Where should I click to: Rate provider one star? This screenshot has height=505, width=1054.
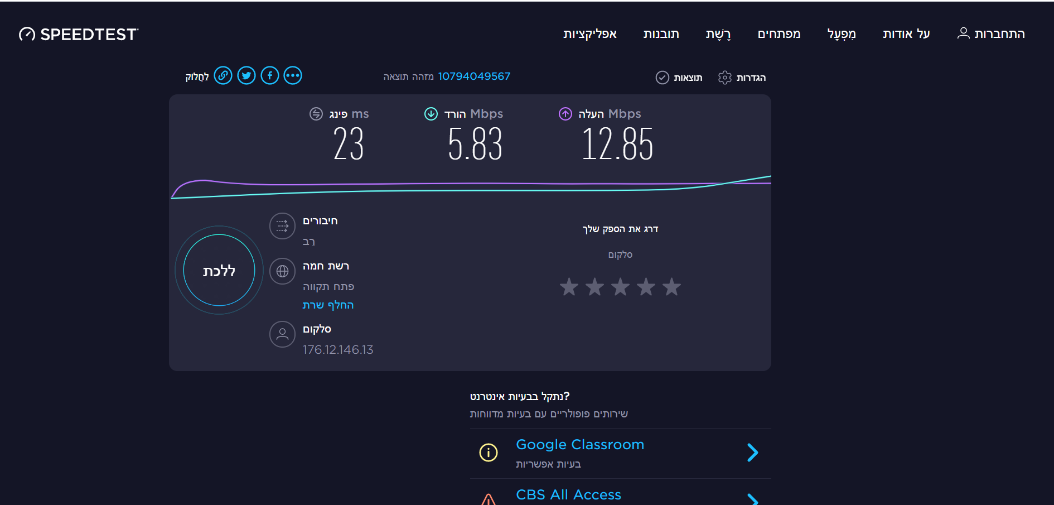click(x=569, y=287)
